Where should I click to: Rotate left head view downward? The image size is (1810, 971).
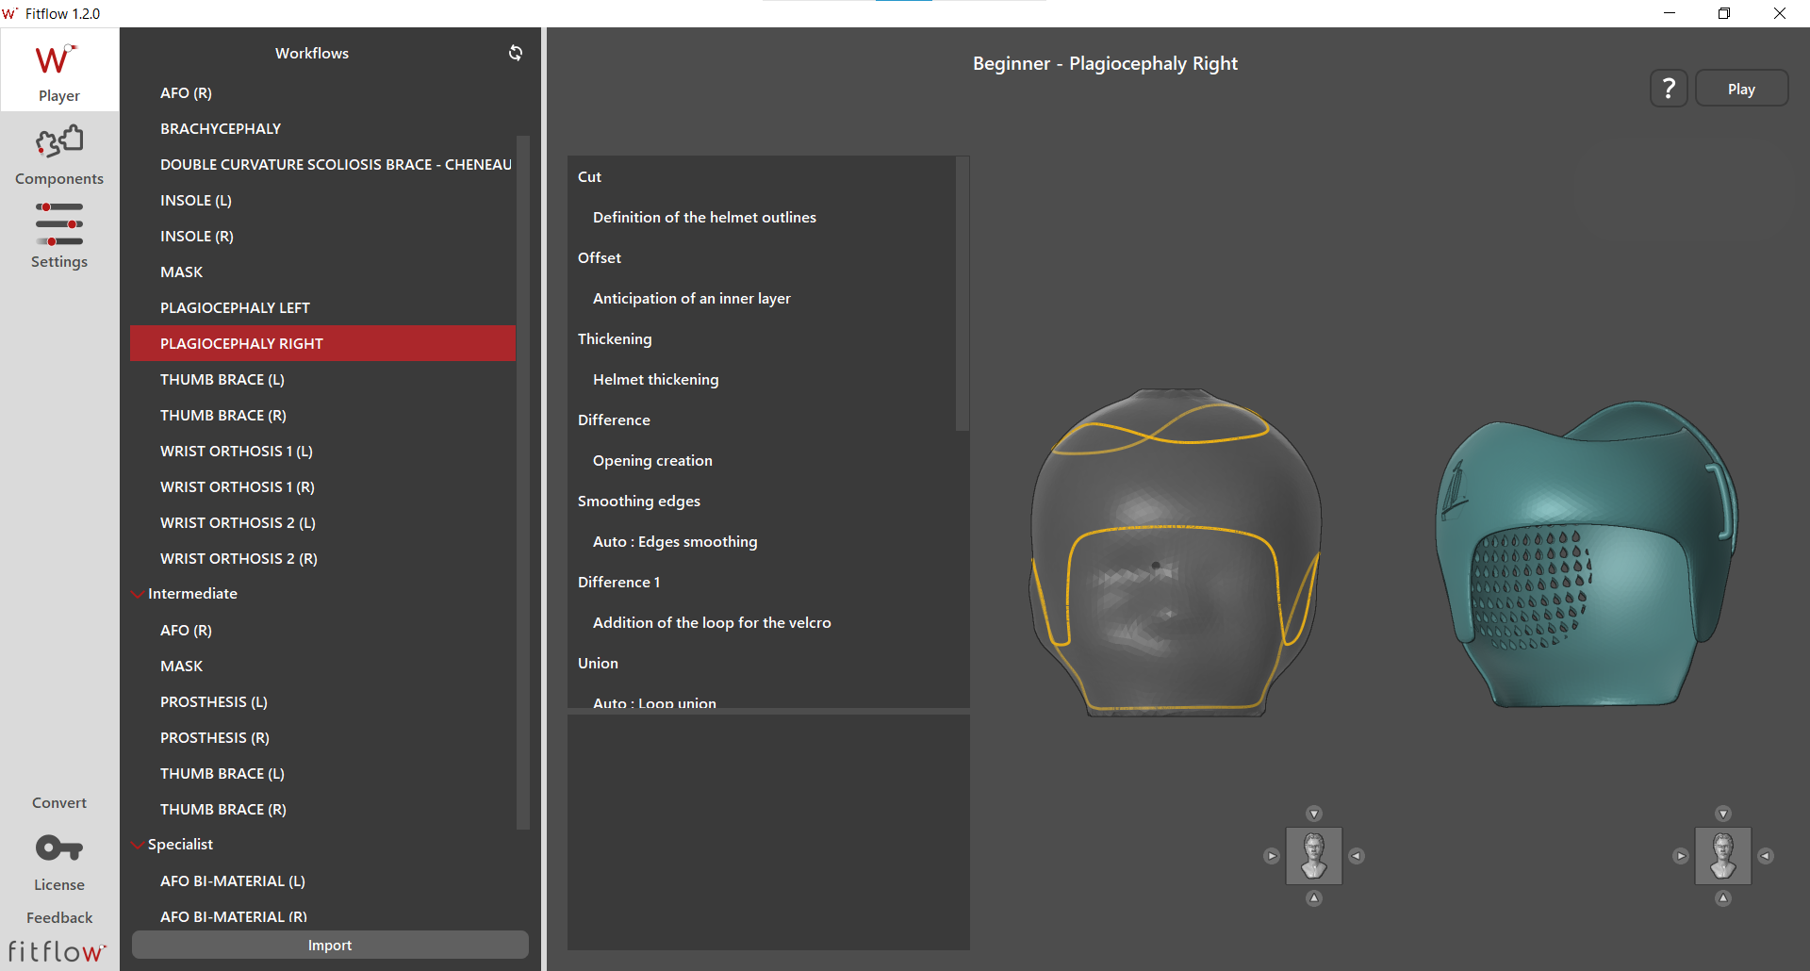click(x=1314, y=898)
